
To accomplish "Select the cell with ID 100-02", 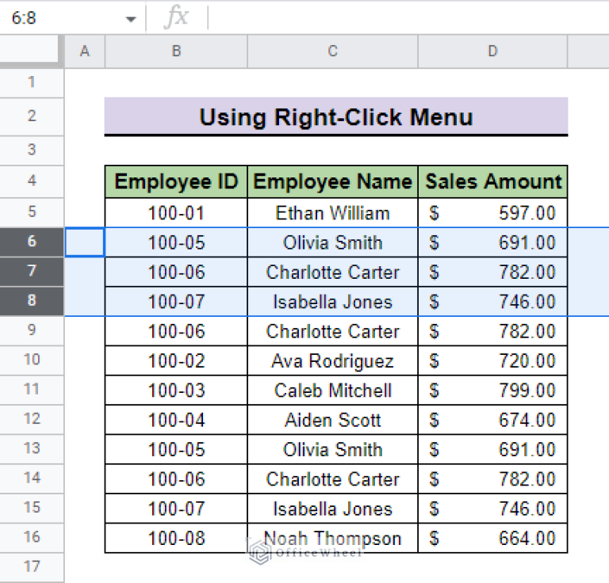I will click(176, 361).
